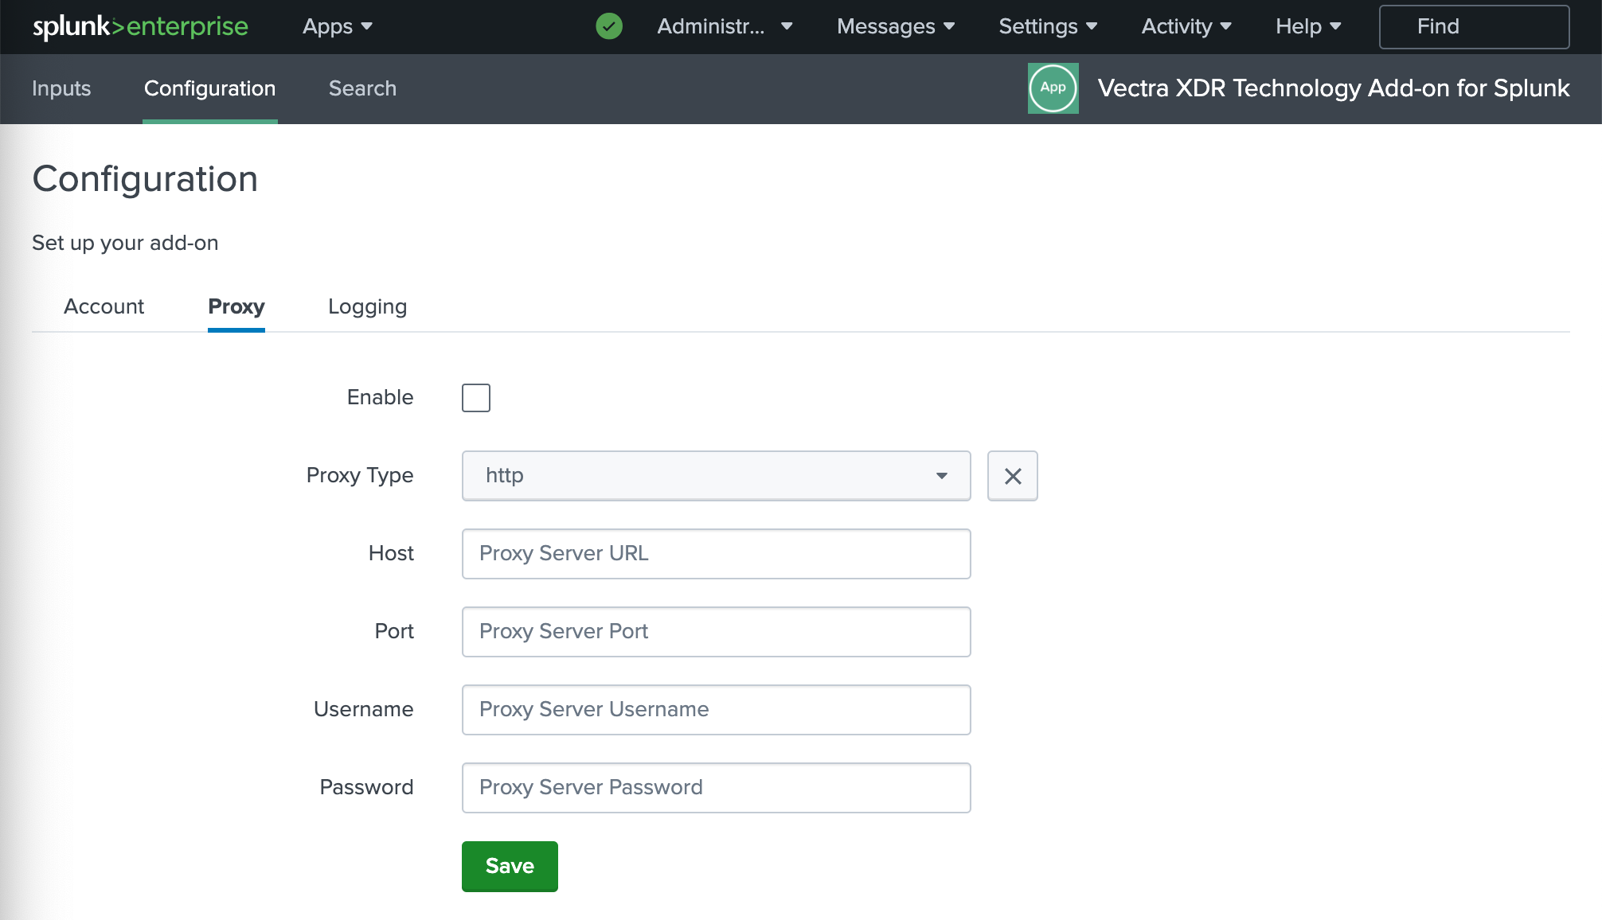Image resolution: width=1602 pixels, height=920 pixels.
Task: Navigate to the Inputs page
Action: pos(61,88)
